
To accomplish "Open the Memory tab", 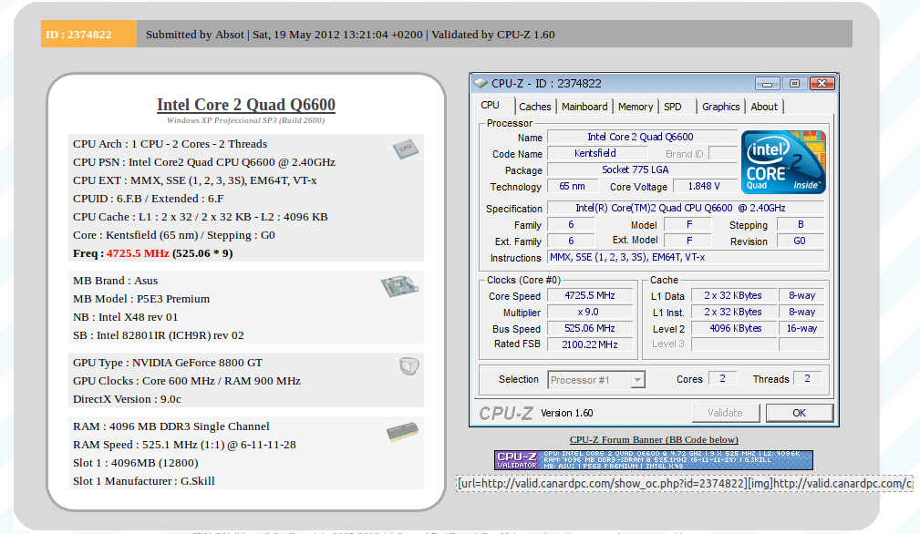I will pyautogui.click(x=635, y=107).
